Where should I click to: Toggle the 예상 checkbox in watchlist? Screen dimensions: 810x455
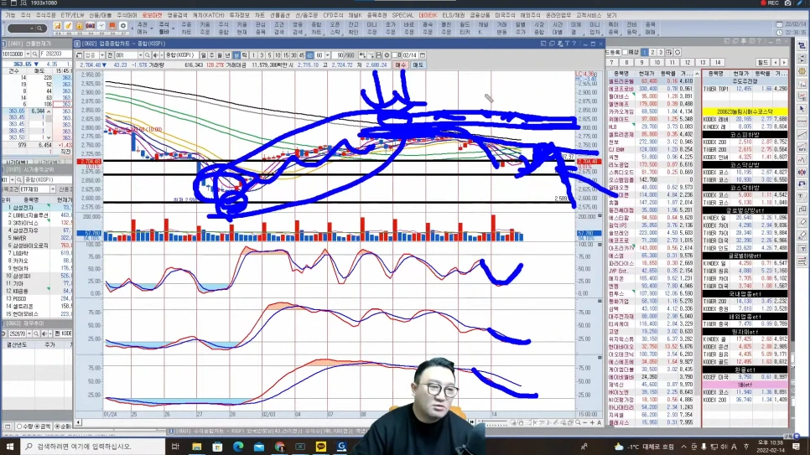(626, 52)
